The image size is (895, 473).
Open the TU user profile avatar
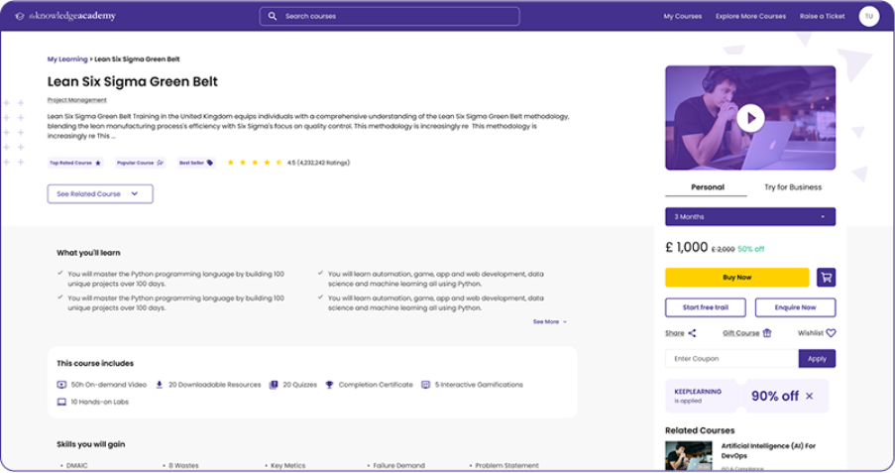pos(868,16)
